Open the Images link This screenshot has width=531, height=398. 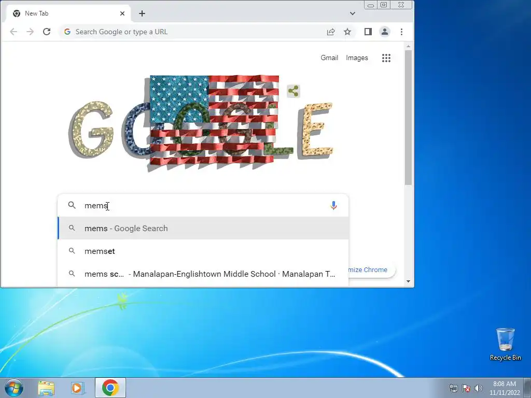(357, 58)
